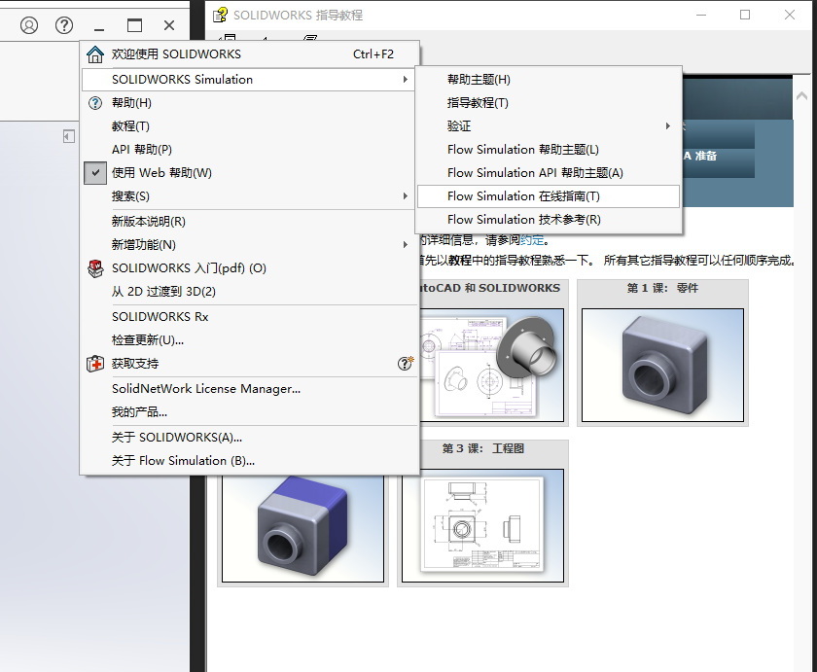Screen dimensions: 817x672
Task: Open the 第 3 课: 工程图 lesson thumbnail
Action: point(482,525)
